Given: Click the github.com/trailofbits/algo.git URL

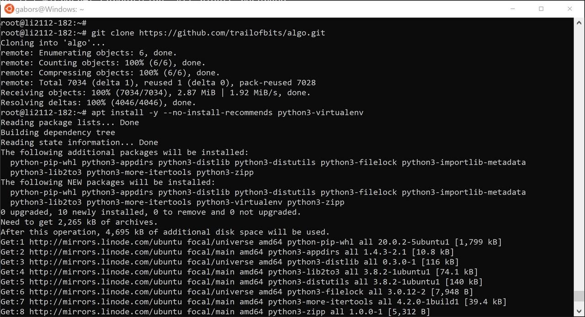Looking at the screenshot, I should [x=232, y=33].
